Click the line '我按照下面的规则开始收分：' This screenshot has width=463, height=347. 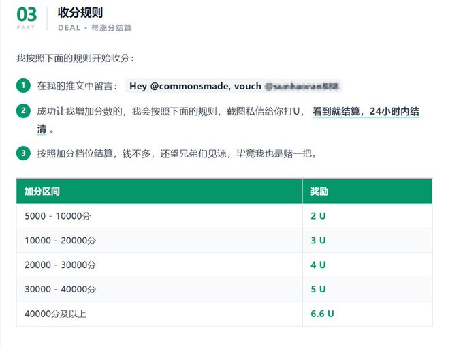tap(76, 58)
